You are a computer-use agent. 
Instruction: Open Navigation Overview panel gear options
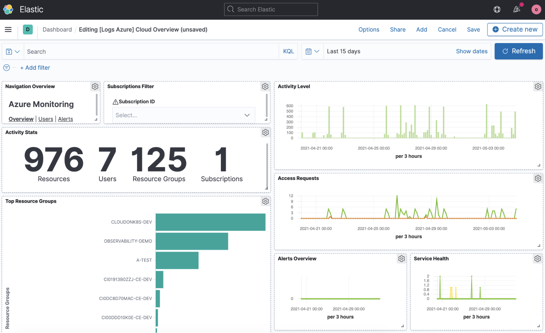coord(95,86)
